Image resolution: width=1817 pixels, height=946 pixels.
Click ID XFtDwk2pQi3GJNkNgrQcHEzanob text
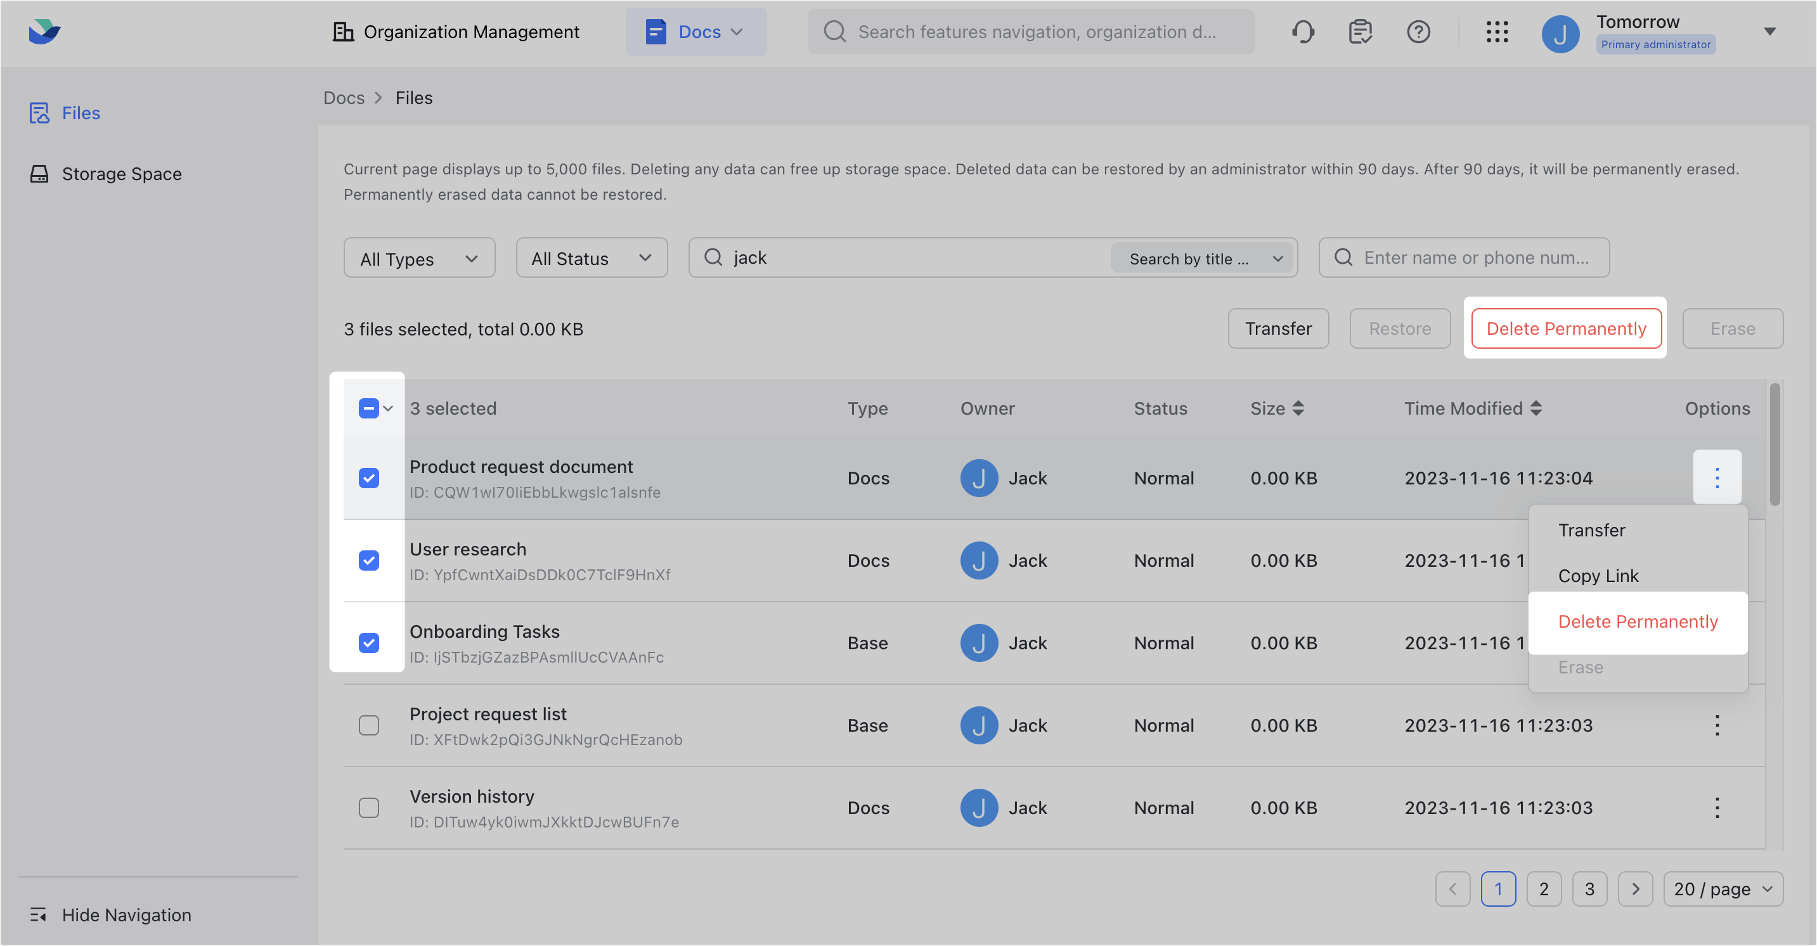click(x=546, y=740)
